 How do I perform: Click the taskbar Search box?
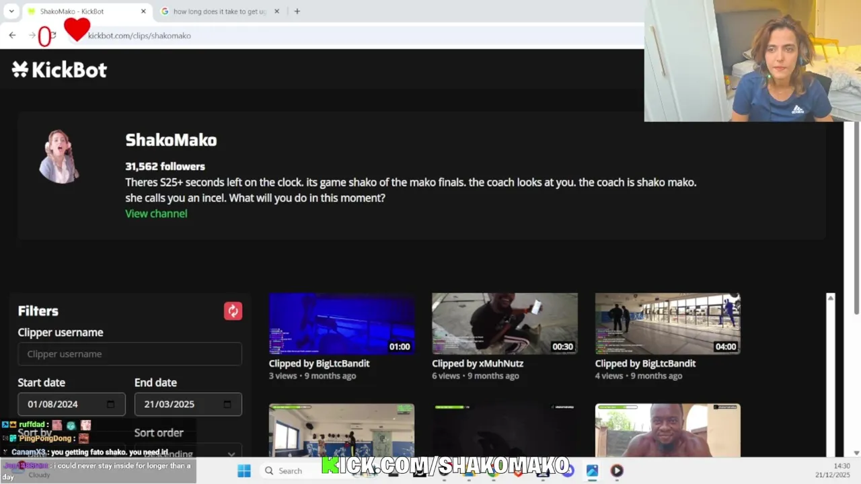coord(291,471)
